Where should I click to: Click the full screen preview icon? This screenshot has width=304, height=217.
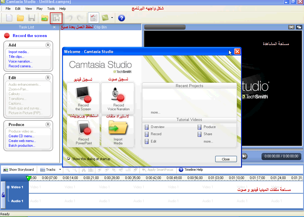(x=291, y=27)
